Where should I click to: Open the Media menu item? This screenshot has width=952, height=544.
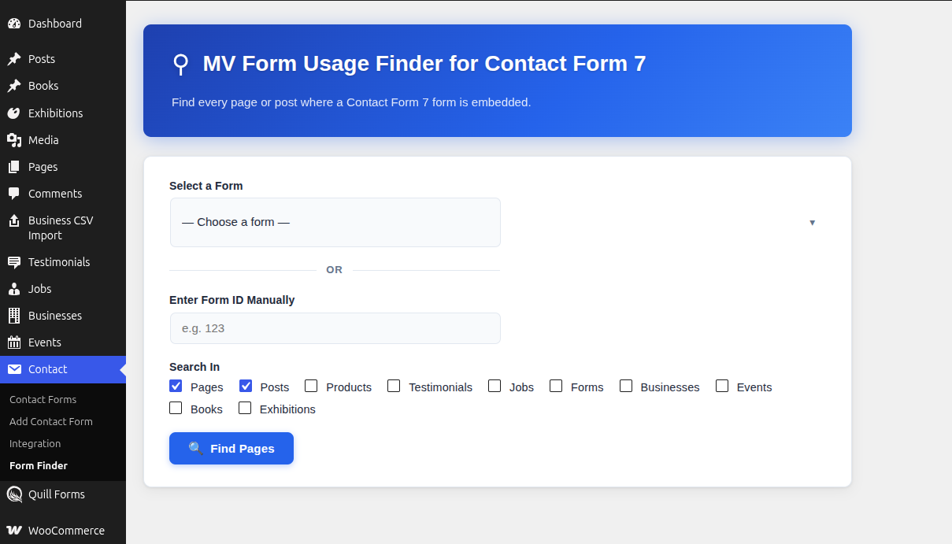[63, 140]
